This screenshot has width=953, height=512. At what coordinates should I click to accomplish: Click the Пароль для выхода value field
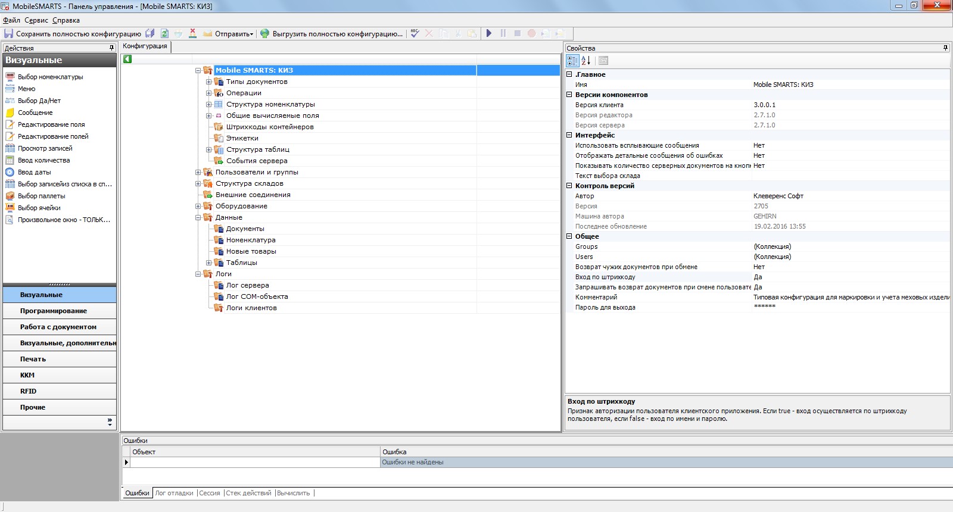tap(851, 307)
